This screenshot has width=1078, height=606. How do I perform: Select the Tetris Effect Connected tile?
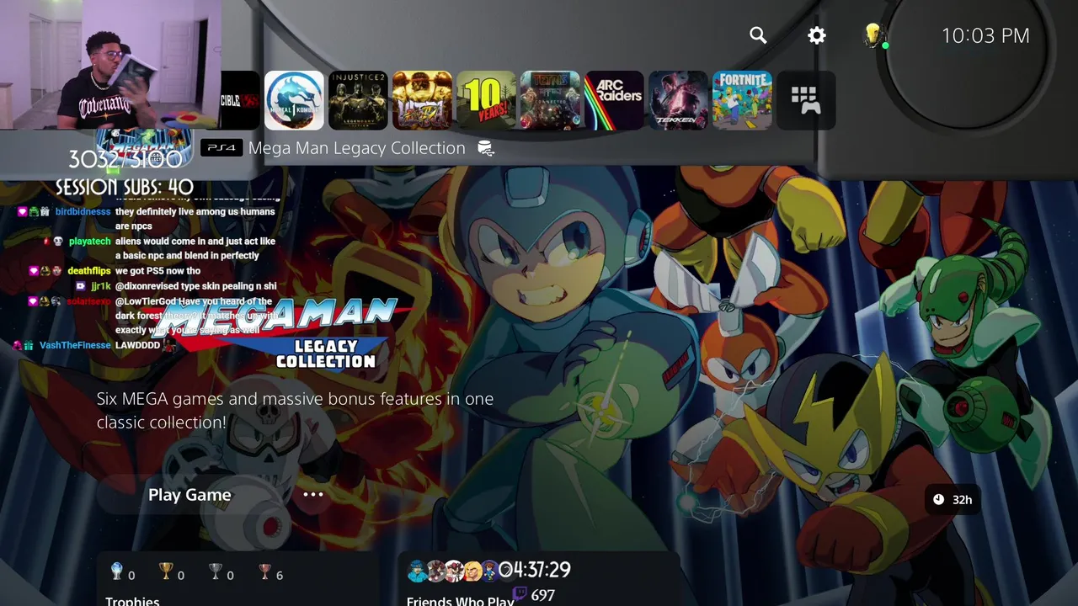[x=550, y=100]
